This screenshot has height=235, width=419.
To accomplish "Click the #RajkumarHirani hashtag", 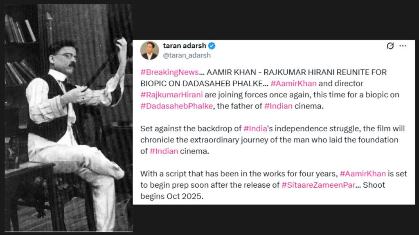I will click(x=171, y=95).
